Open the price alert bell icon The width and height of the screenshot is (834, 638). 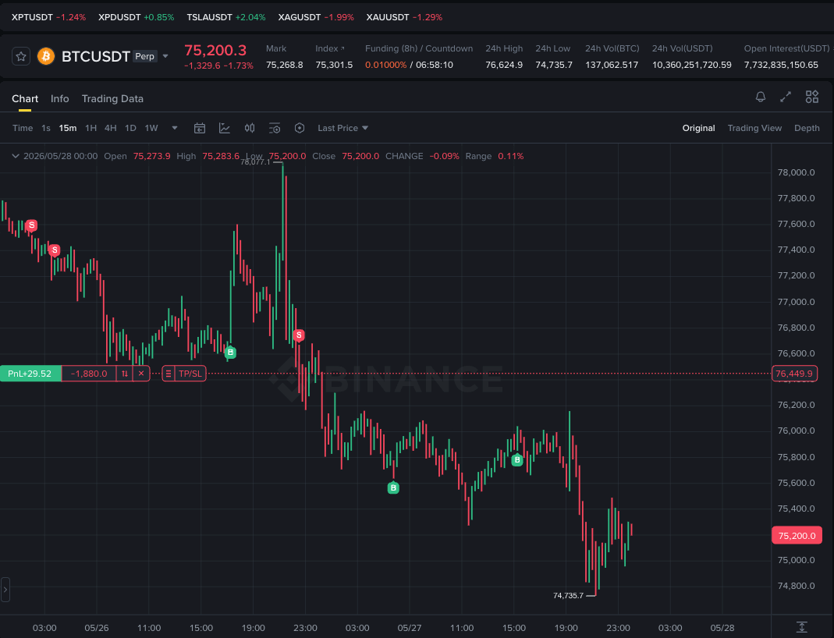click(x=761, y=97)
